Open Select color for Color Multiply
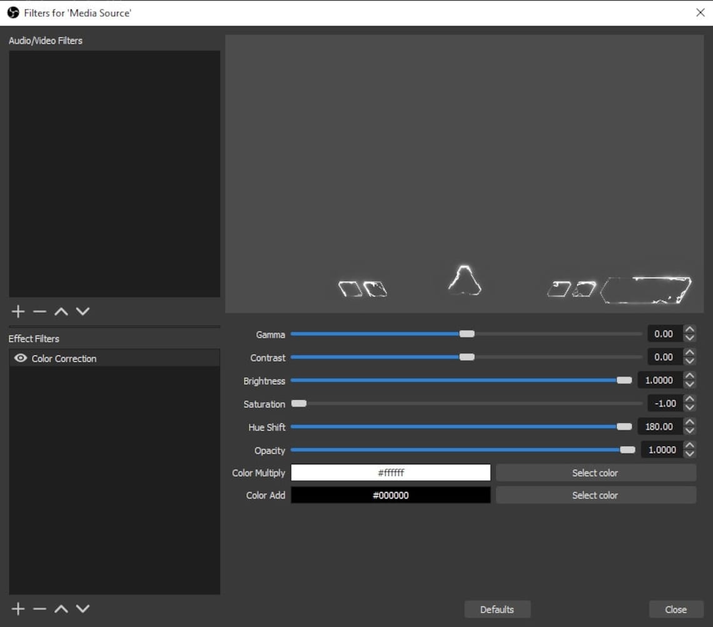Viewport: 713px width, 627px height. (x=595, y=472)
